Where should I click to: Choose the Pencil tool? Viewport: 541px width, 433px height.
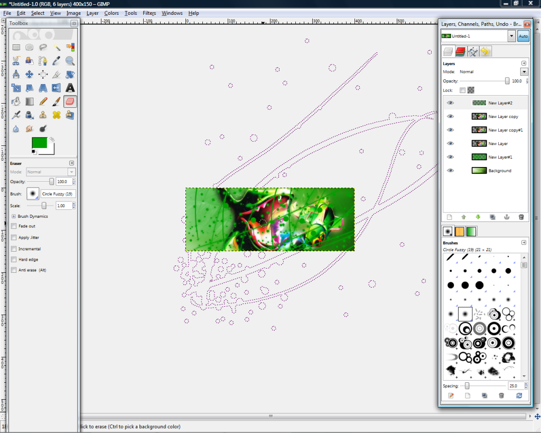tap(43, 102)
